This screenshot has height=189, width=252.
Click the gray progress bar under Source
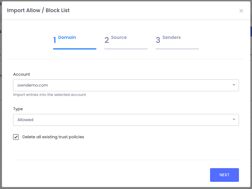coord(126,49)
